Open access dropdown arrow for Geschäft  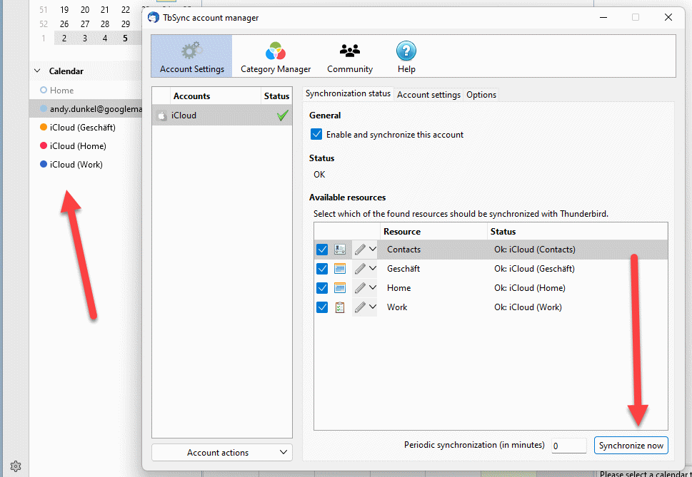[x=373, y=269]
